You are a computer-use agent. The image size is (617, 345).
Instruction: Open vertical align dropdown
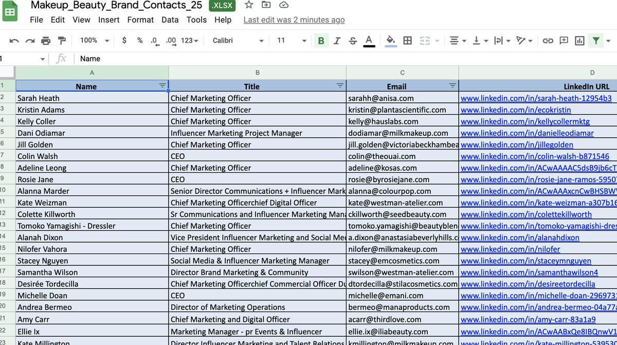coord(480,41)
